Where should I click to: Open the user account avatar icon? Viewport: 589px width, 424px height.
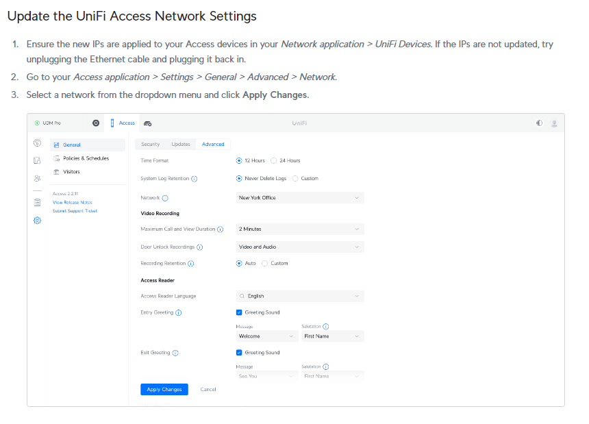click(x=554, y=123)
